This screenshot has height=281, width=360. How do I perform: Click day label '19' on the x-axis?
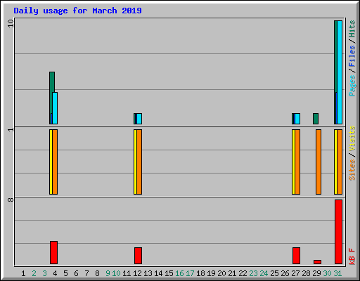(211, 273)
